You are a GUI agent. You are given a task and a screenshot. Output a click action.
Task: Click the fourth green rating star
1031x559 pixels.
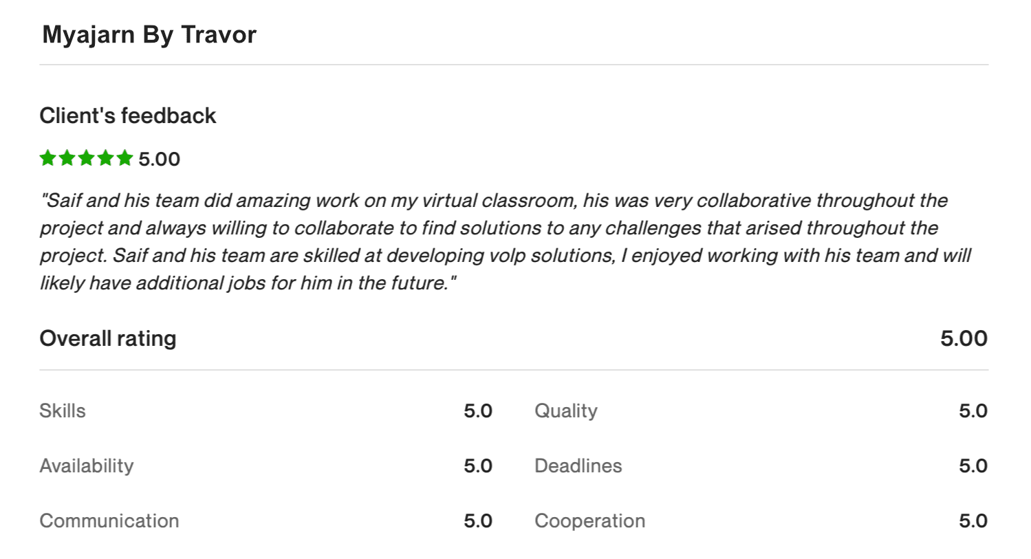click(105, 159)
